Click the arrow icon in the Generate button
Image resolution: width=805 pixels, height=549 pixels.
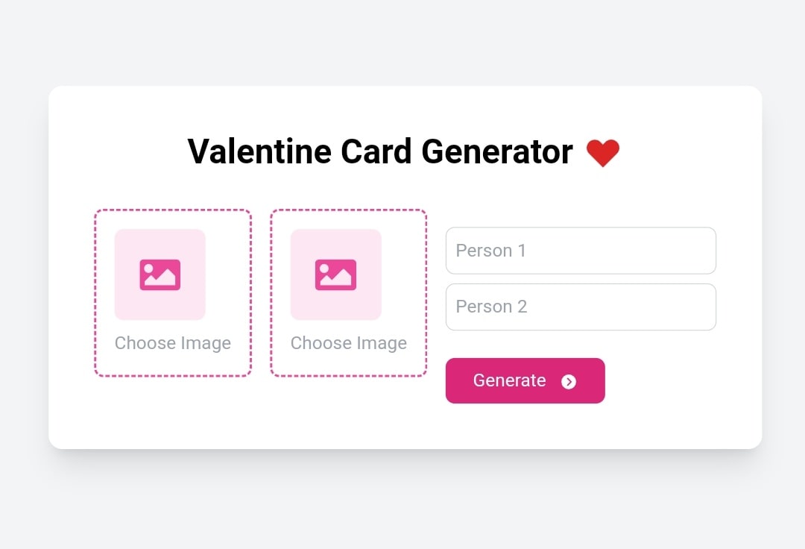(x=569, y=382)
